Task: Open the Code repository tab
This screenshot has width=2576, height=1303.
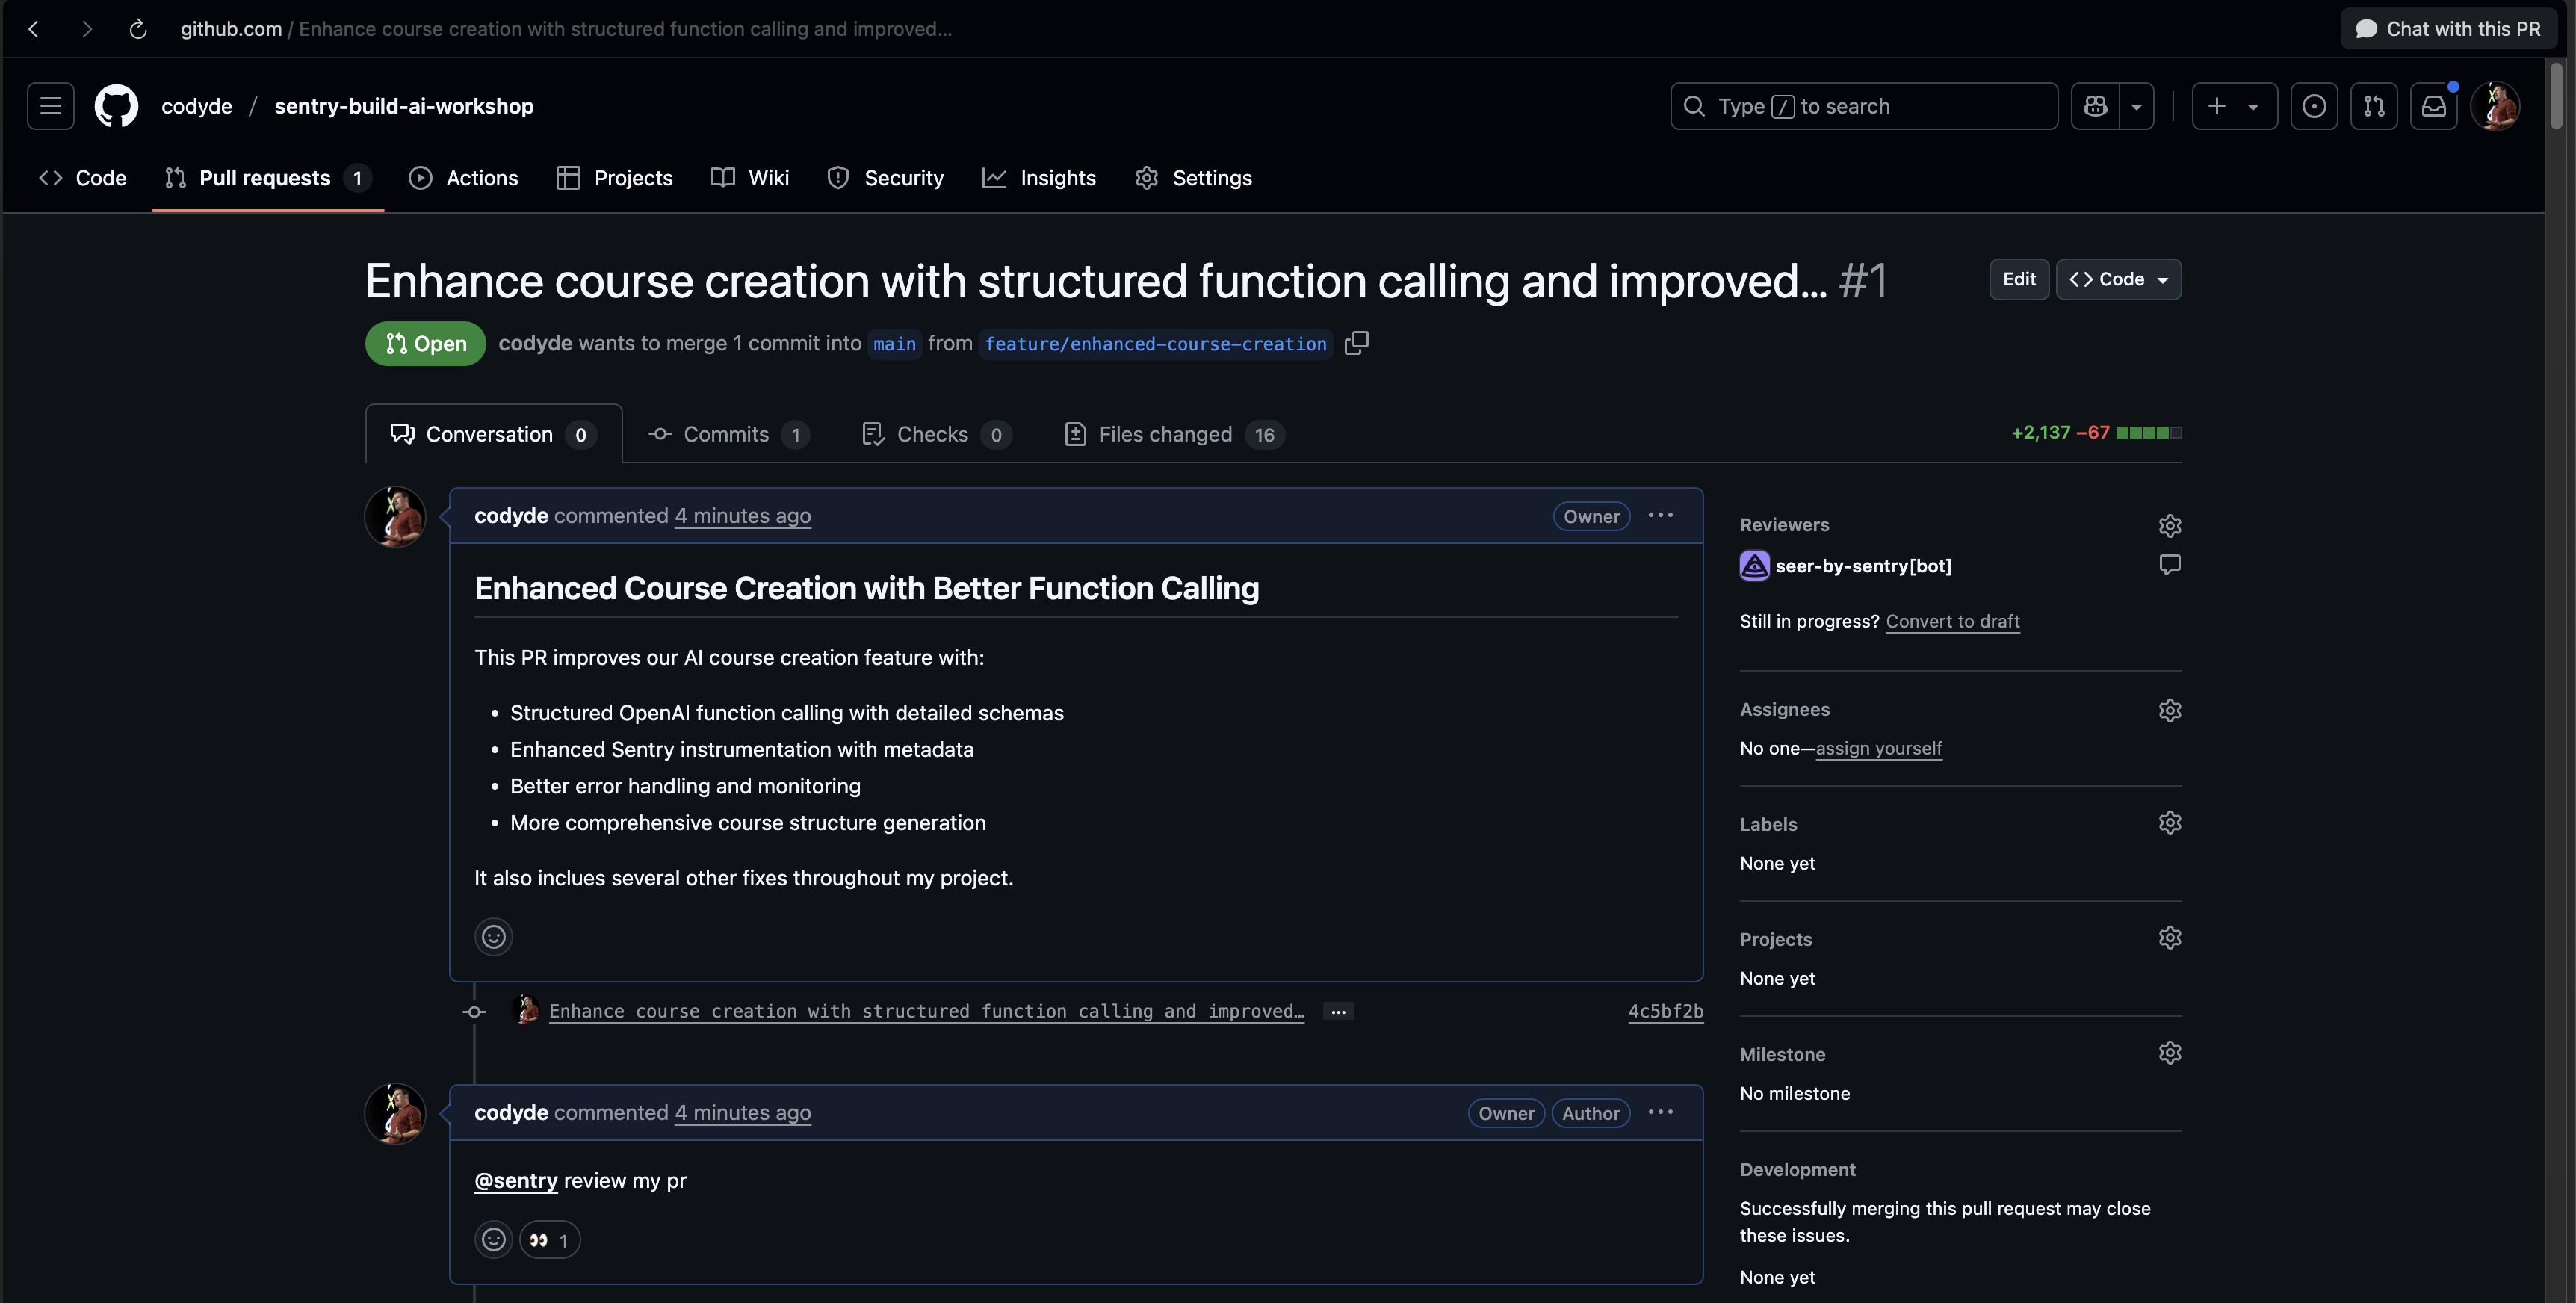Action: pyautogui.click(x=83, y=178)
